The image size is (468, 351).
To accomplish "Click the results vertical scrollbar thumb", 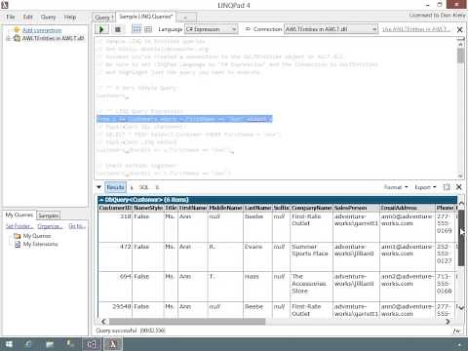I will click(461, 238).
